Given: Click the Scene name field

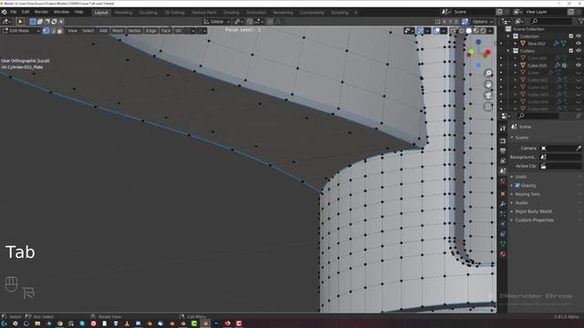Looking at the screenshot, I should coord(473,12).
